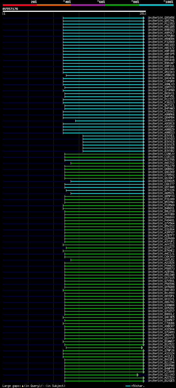Select the UniRef100_A9REG3 label

[161, 133]
